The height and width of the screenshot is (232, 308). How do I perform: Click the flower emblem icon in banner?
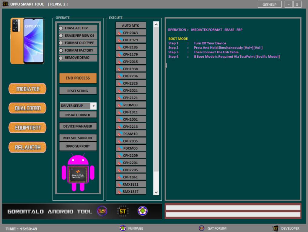(x=141, y=211)
